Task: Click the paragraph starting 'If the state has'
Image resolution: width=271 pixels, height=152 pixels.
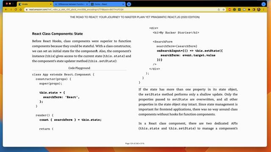Action: 188,102
